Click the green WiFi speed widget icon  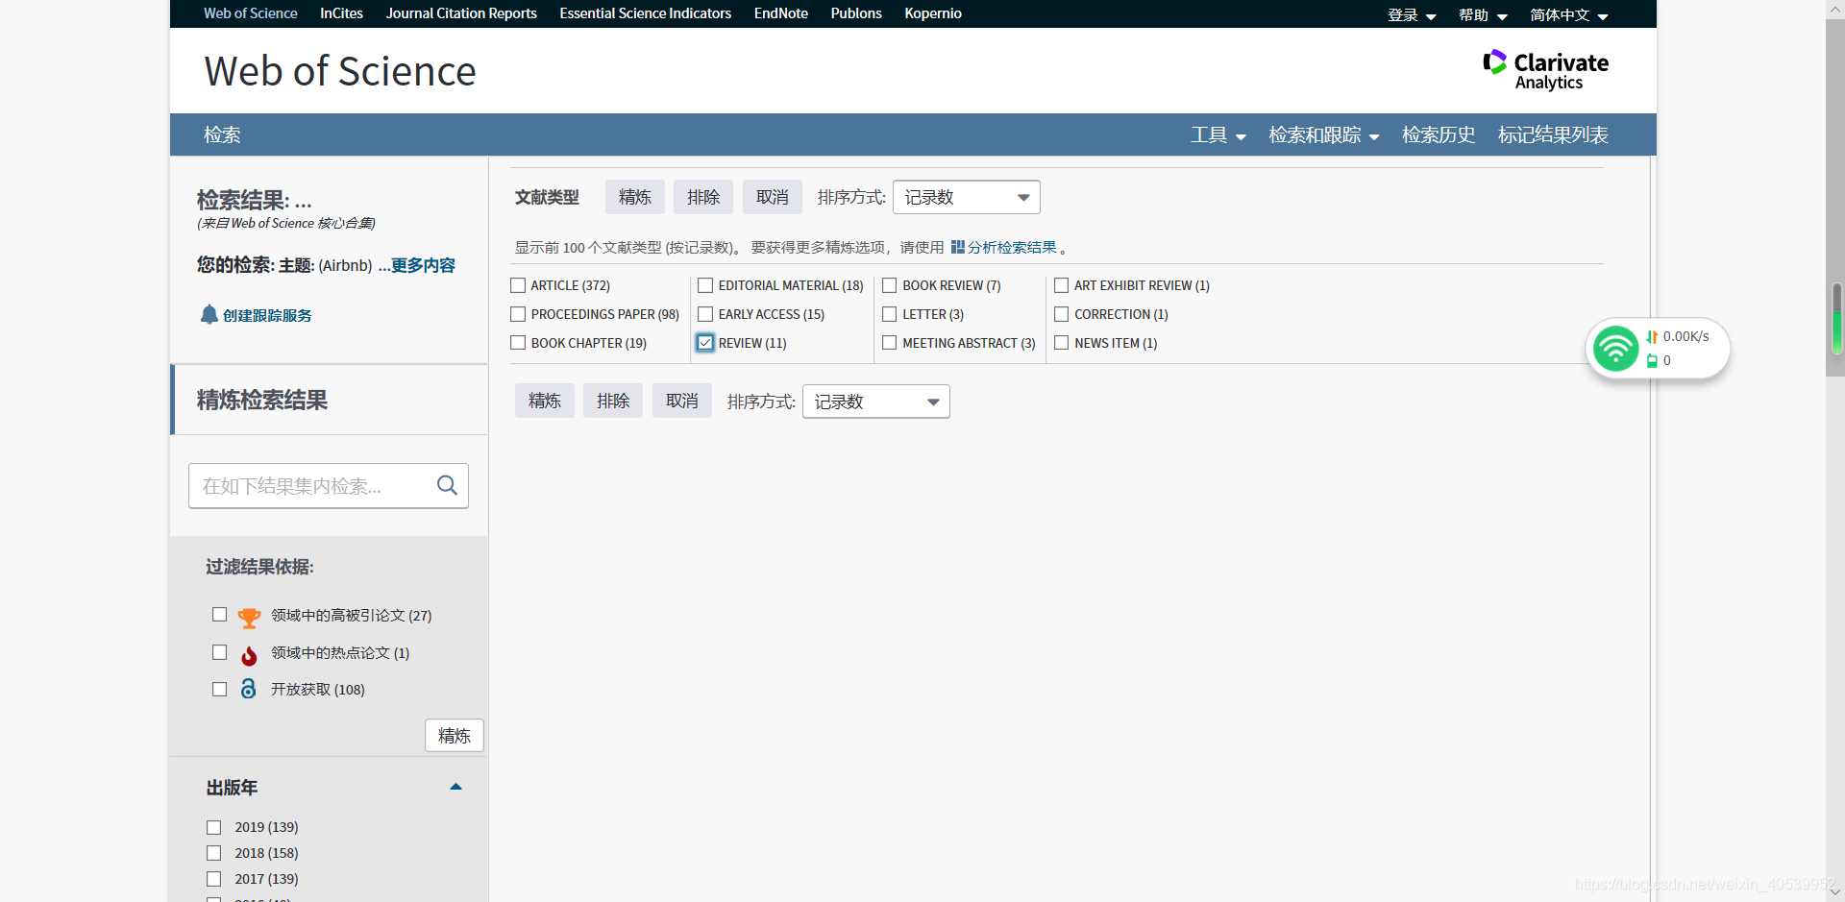(x=1615, y=348)
